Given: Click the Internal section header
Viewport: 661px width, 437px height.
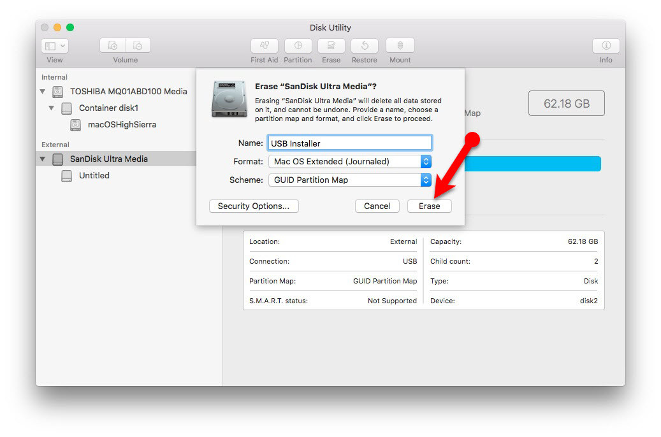Looking at the screenshot, I should [x=54, y=77].
